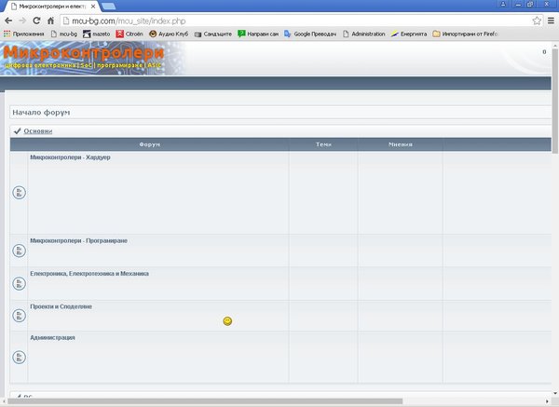
Task: Click the checkmark icon next to Основни
Action: (17, 131)
